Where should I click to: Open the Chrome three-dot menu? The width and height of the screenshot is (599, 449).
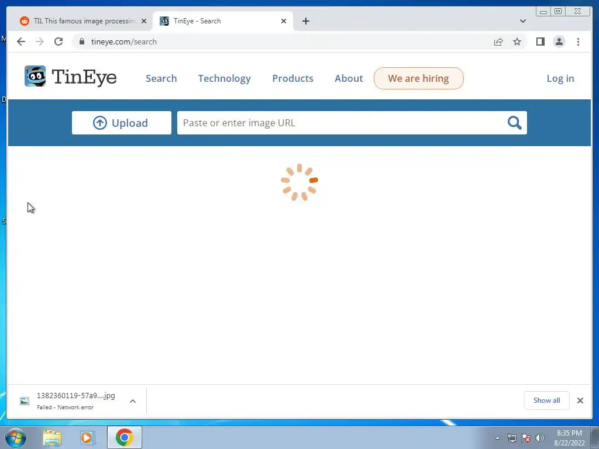click(x=578, y=42)
